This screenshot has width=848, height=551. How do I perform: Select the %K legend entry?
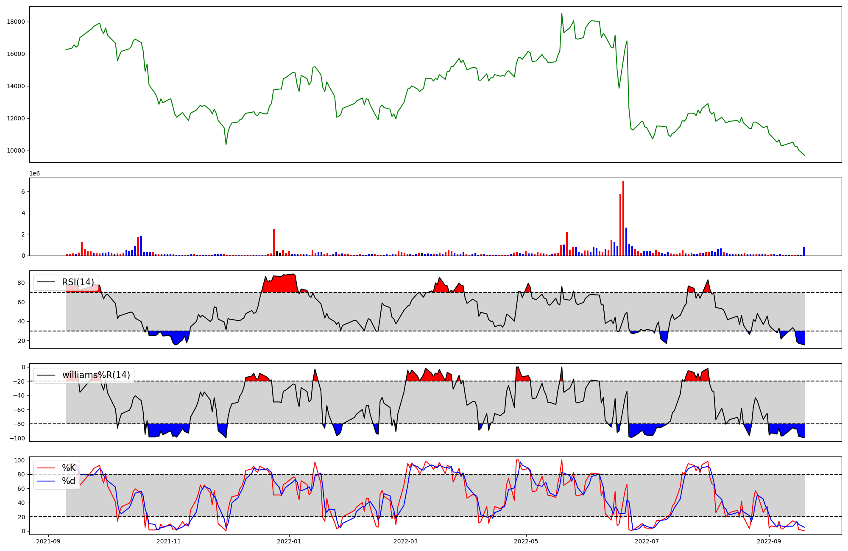coord(69,468)
